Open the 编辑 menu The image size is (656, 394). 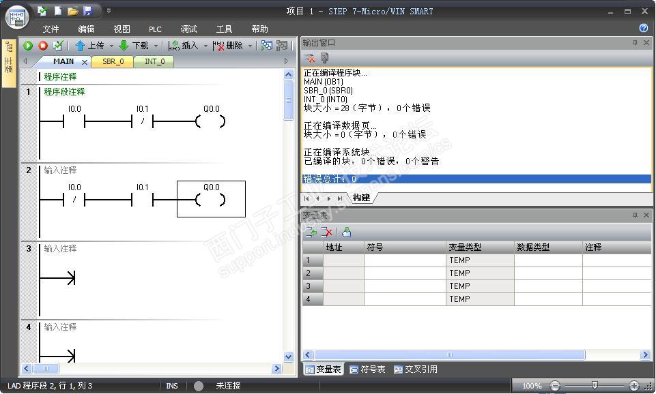click(x=86, y=29)
